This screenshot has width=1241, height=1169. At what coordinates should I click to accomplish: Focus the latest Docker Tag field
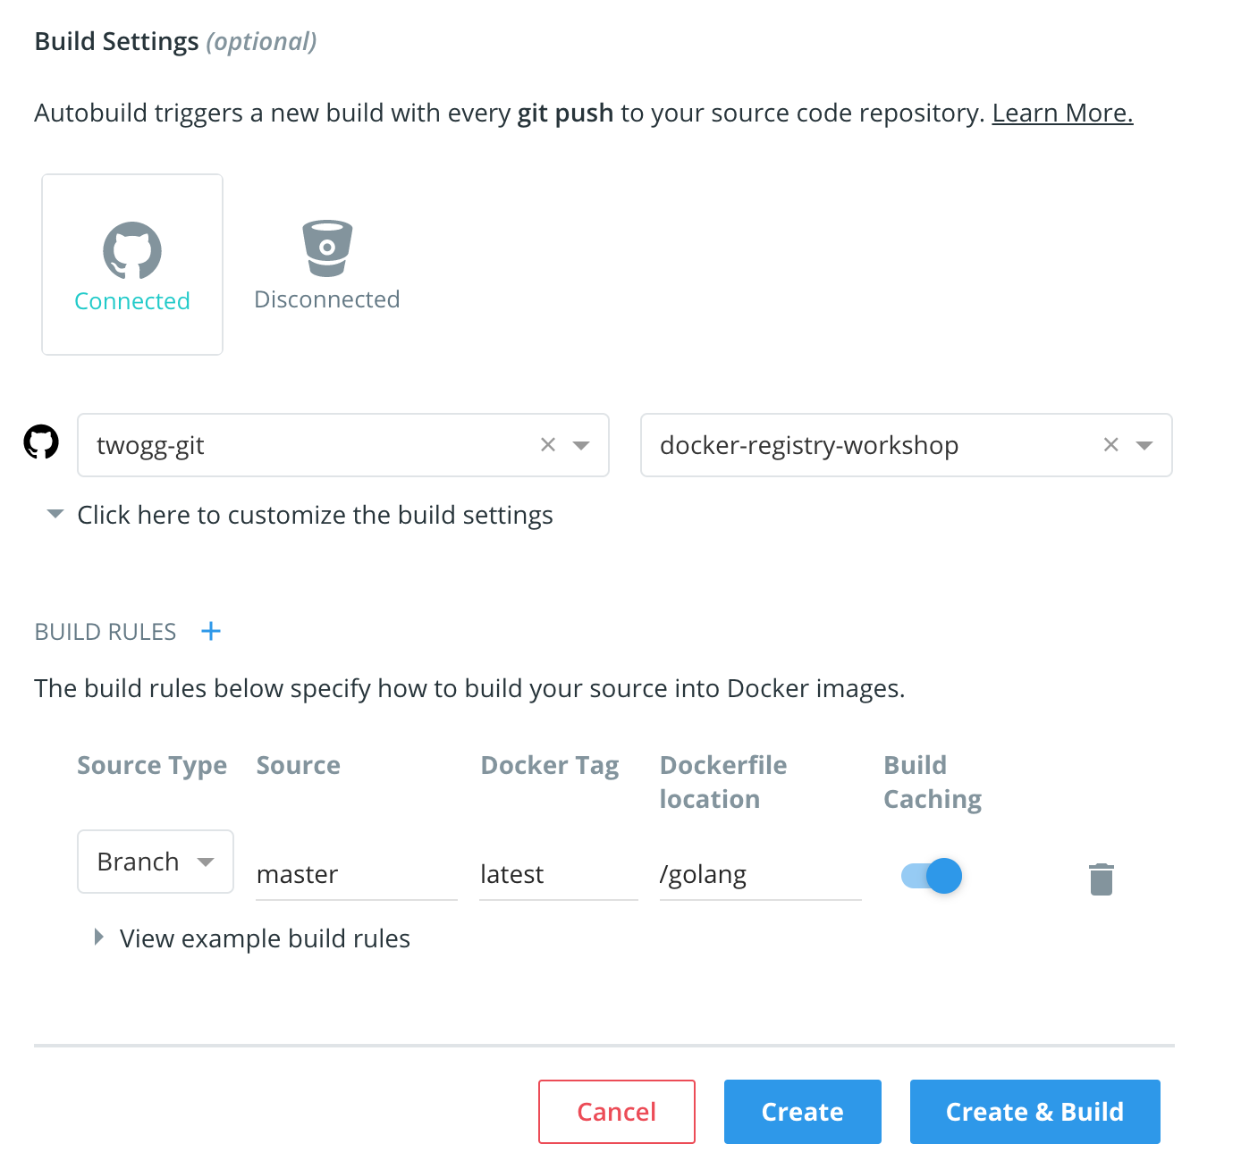(559, 874)
